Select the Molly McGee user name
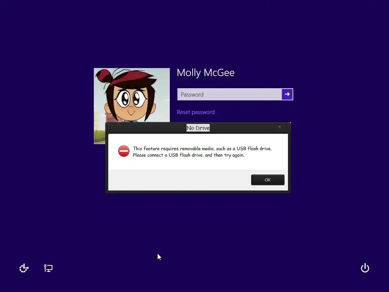389x292 pixels. point(206,73)
